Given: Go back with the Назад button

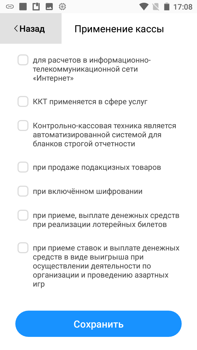Looking at the screenshot, I should tap(30, 29).
